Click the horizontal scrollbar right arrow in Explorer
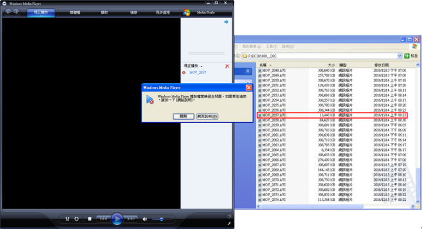 pyautogui.click(x=413, y=206)
